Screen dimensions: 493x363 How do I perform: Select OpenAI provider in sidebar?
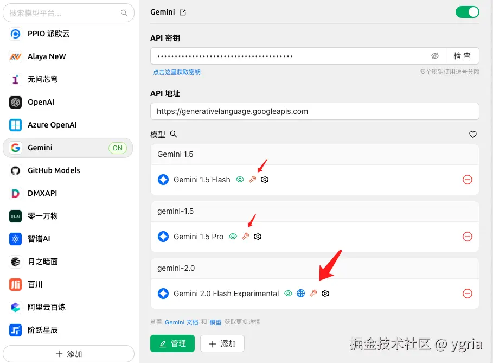(68, 102)
